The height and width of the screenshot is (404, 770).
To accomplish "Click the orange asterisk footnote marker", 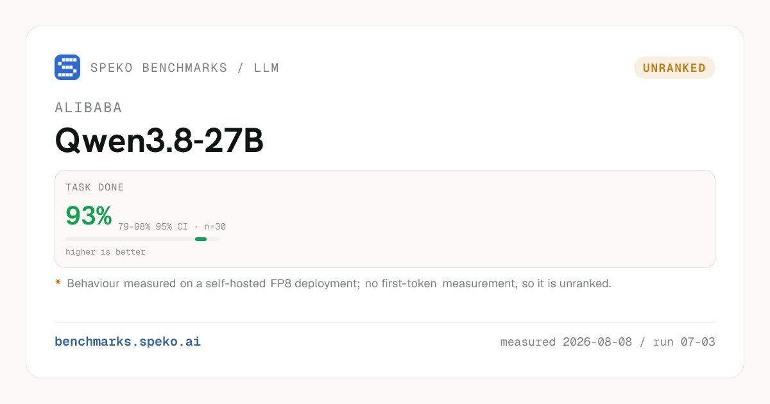I will [58, 283].
